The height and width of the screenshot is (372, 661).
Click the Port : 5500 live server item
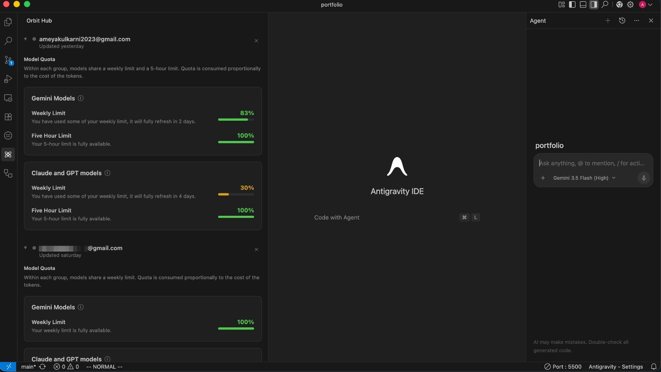[x=563, y=367]
